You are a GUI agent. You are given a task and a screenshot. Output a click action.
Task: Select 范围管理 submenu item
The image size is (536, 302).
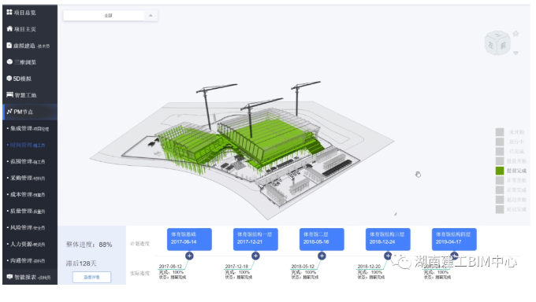pos(30,161)
